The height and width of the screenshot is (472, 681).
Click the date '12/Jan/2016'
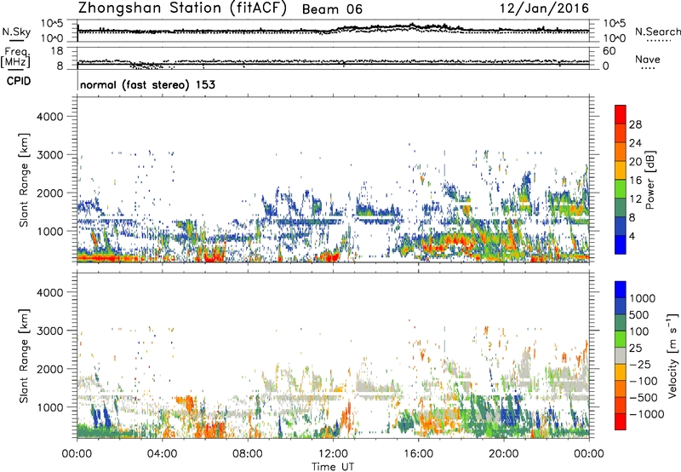click(545, 9)
